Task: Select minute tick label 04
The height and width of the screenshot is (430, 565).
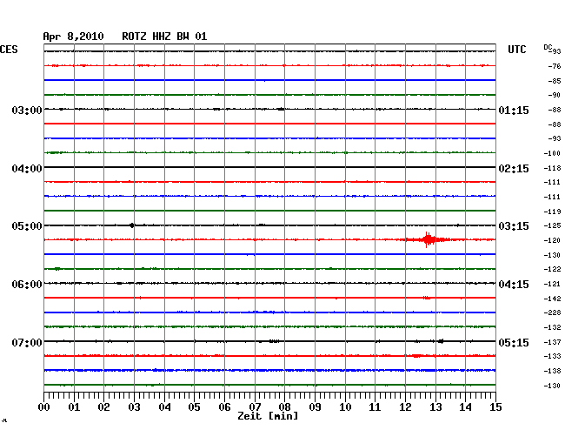Action: click(x=164, y=407)
